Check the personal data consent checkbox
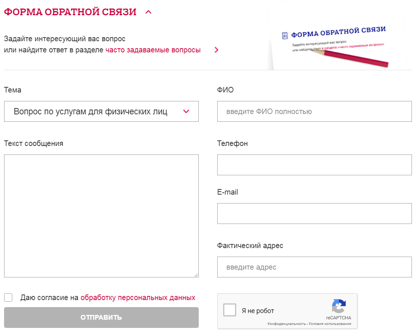This screenshot has height=332, width=416. pyautogui.click(x=8, y=297)
